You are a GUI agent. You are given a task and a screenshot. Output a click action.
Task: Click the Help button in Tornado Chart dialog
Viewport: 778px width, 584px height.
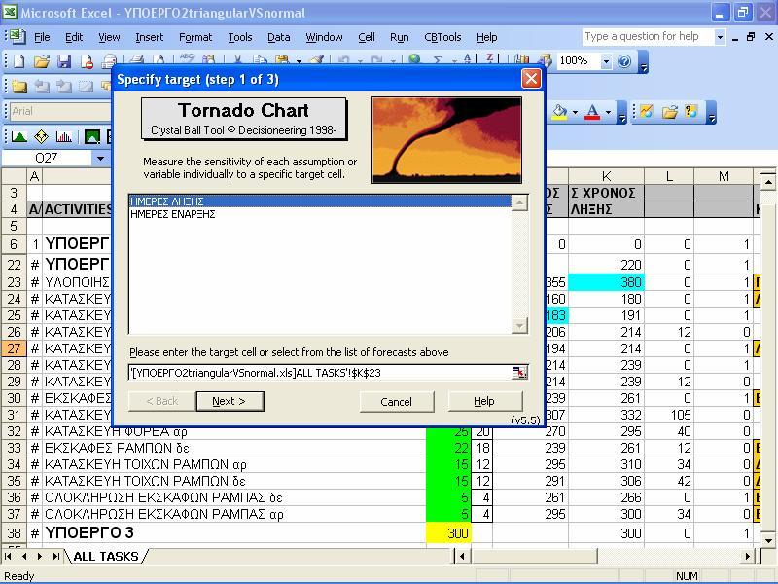(484, 401)
